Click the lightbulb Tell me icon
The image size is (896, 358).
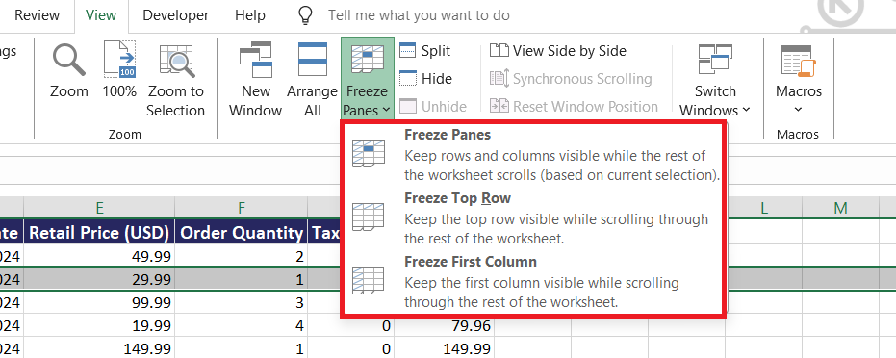pyautogui.click(x=307, y=15)
